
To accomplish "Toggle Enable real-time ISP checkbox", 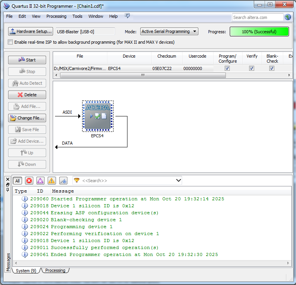I will tap(10, 42).
